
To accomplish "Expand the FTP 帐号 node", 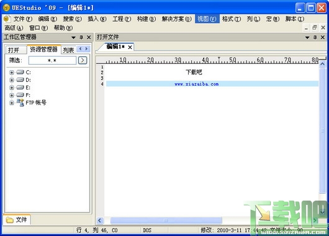I will coord(12,103).
